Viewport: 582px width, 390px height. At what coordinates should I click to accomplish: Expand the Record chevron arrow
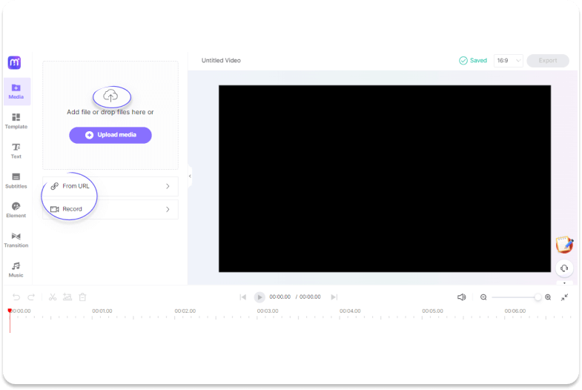[168, 209]
